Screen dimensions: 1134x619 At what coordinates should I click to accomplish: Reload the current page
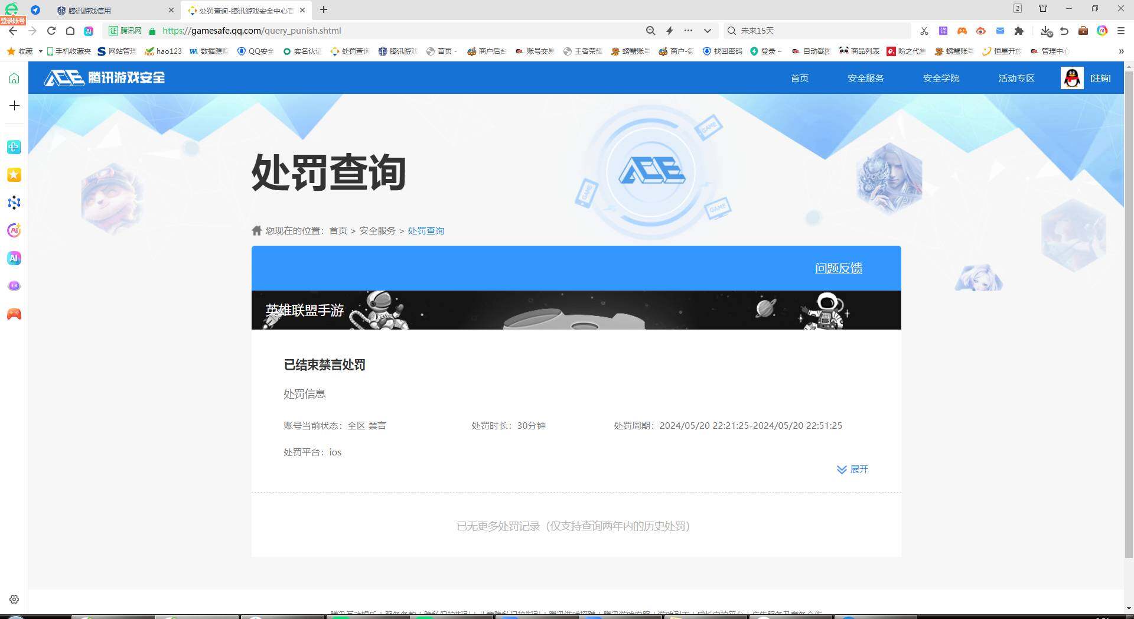point(51,31)
